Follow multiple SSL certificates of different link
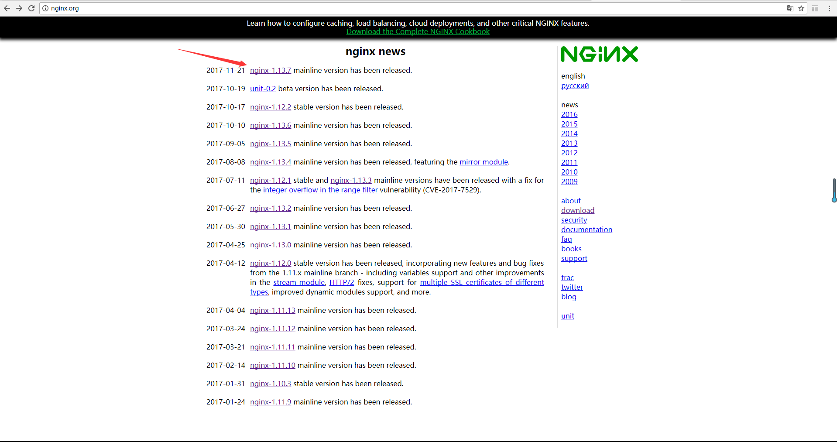Image resolution: width=837 pixels, height=442 pixels. pos(482,282)
